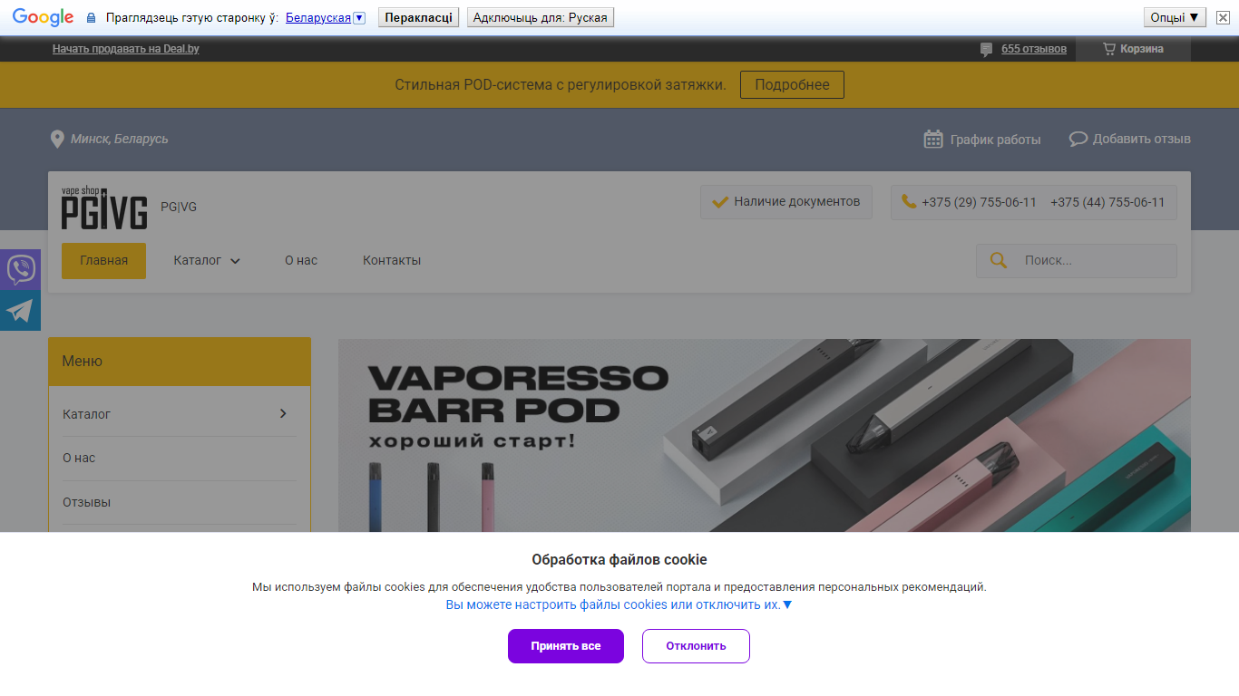Viewport: 1239px width, 696px height.
Task: Open the Viber chat icon
Action: click(x=20, y=269)
